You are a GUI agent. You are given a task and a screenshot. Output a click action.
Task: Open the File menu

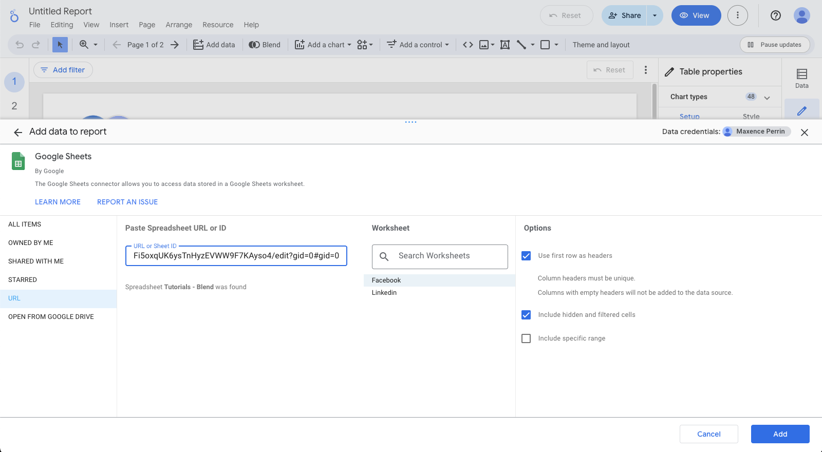pyautogui.click(x=35, y=25)
